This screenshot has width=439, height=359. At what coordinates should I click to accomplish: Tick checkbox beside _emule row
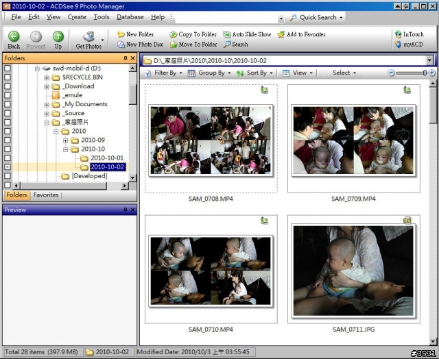pyautogui.click(x=8, y=95)
